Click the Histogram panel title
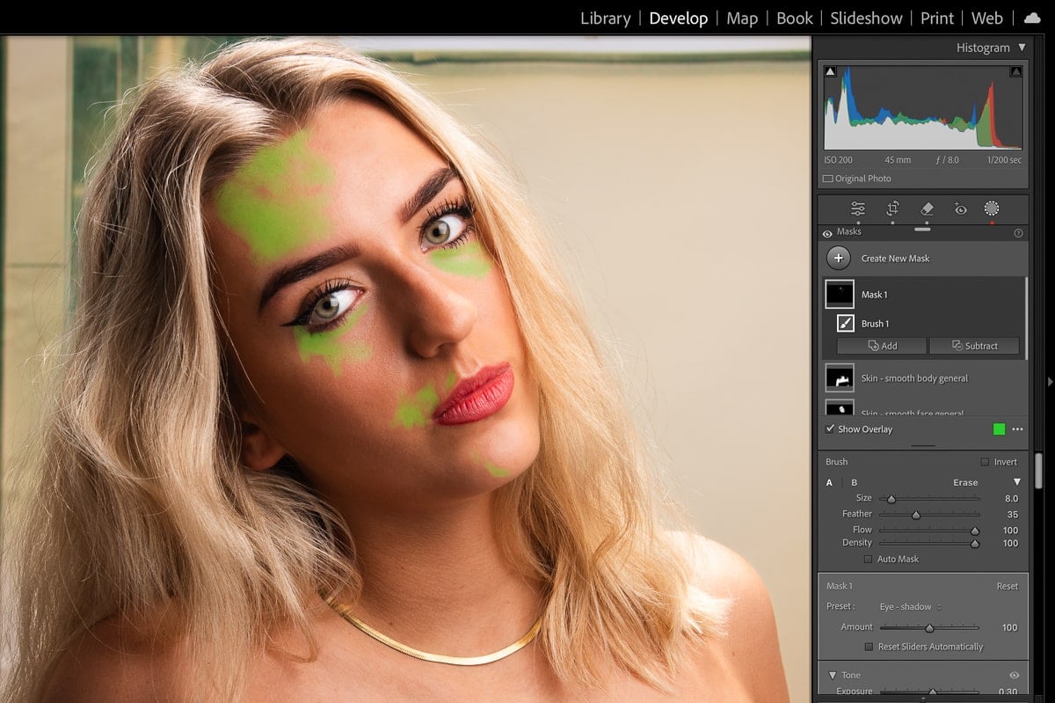 tap(983, 48)
